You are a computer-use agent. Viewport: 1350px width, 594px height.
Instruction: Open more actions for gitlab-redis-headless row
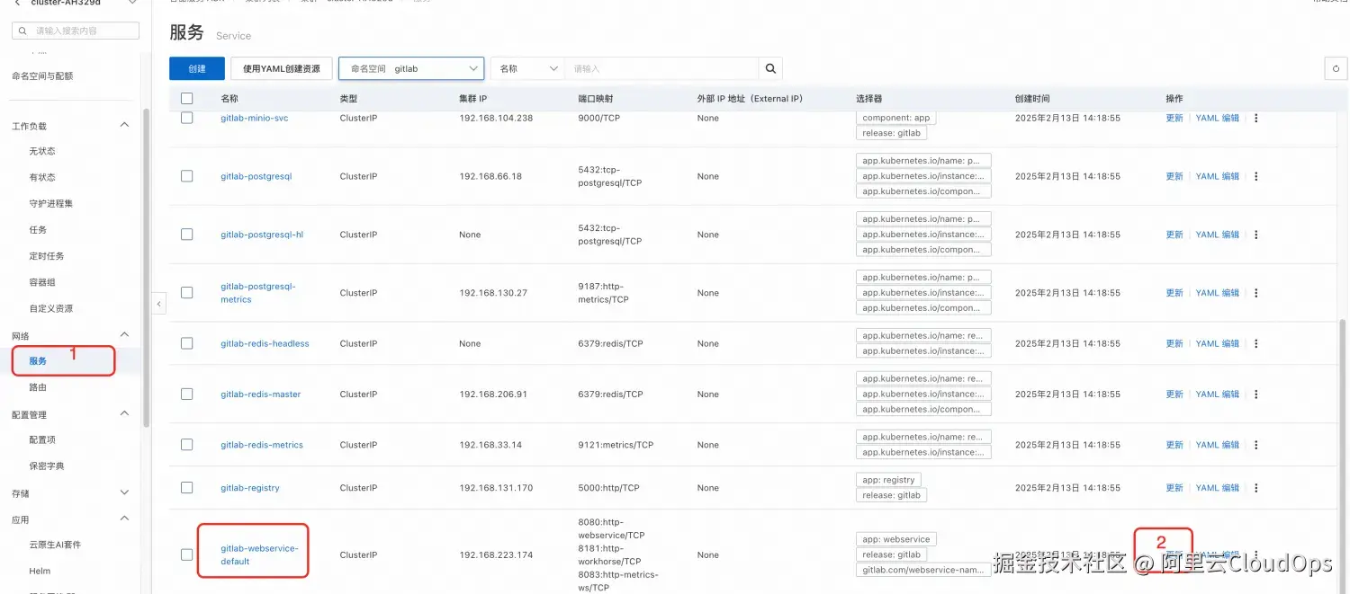tap(1256, 343)
